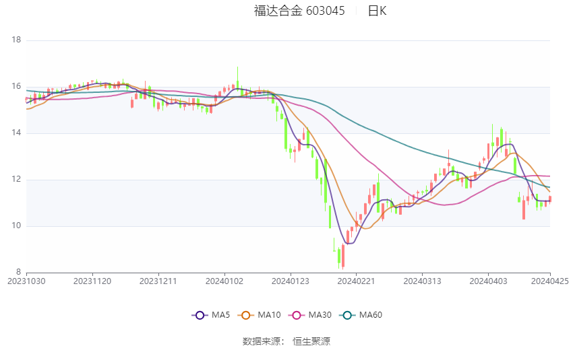Click y-axis value label 14
573x348 pixels.
click(x=16, y=133)
